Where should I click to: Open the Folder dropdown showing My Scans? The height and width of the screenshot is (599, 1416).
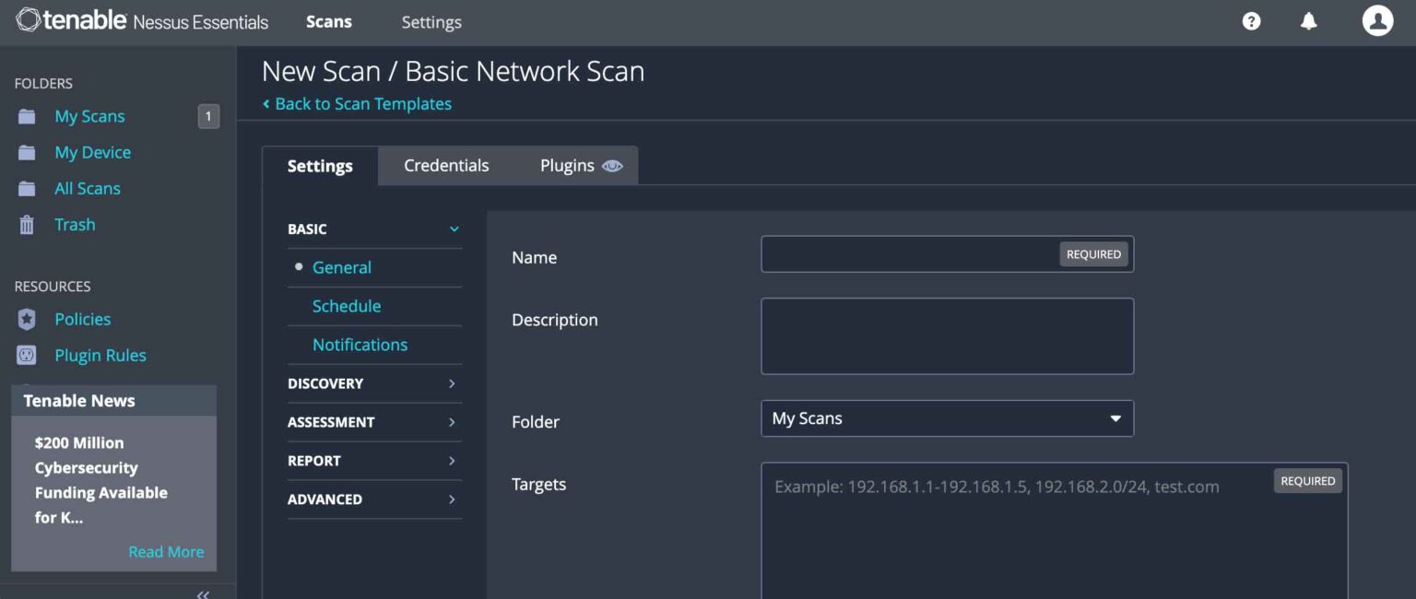tap(947, 417)
